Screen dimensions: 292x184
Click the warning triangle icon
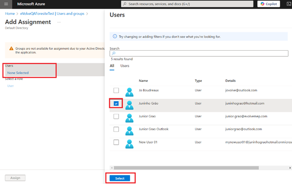pos(11,48)
